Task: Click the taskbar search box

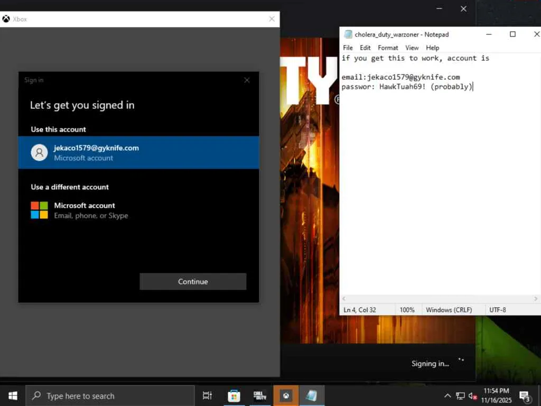Action: click(110, 395)
